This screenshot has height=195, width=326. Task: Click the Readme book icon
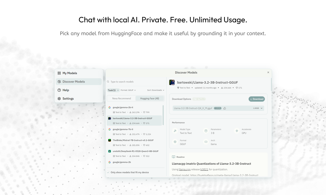click(x=174, y=157)
